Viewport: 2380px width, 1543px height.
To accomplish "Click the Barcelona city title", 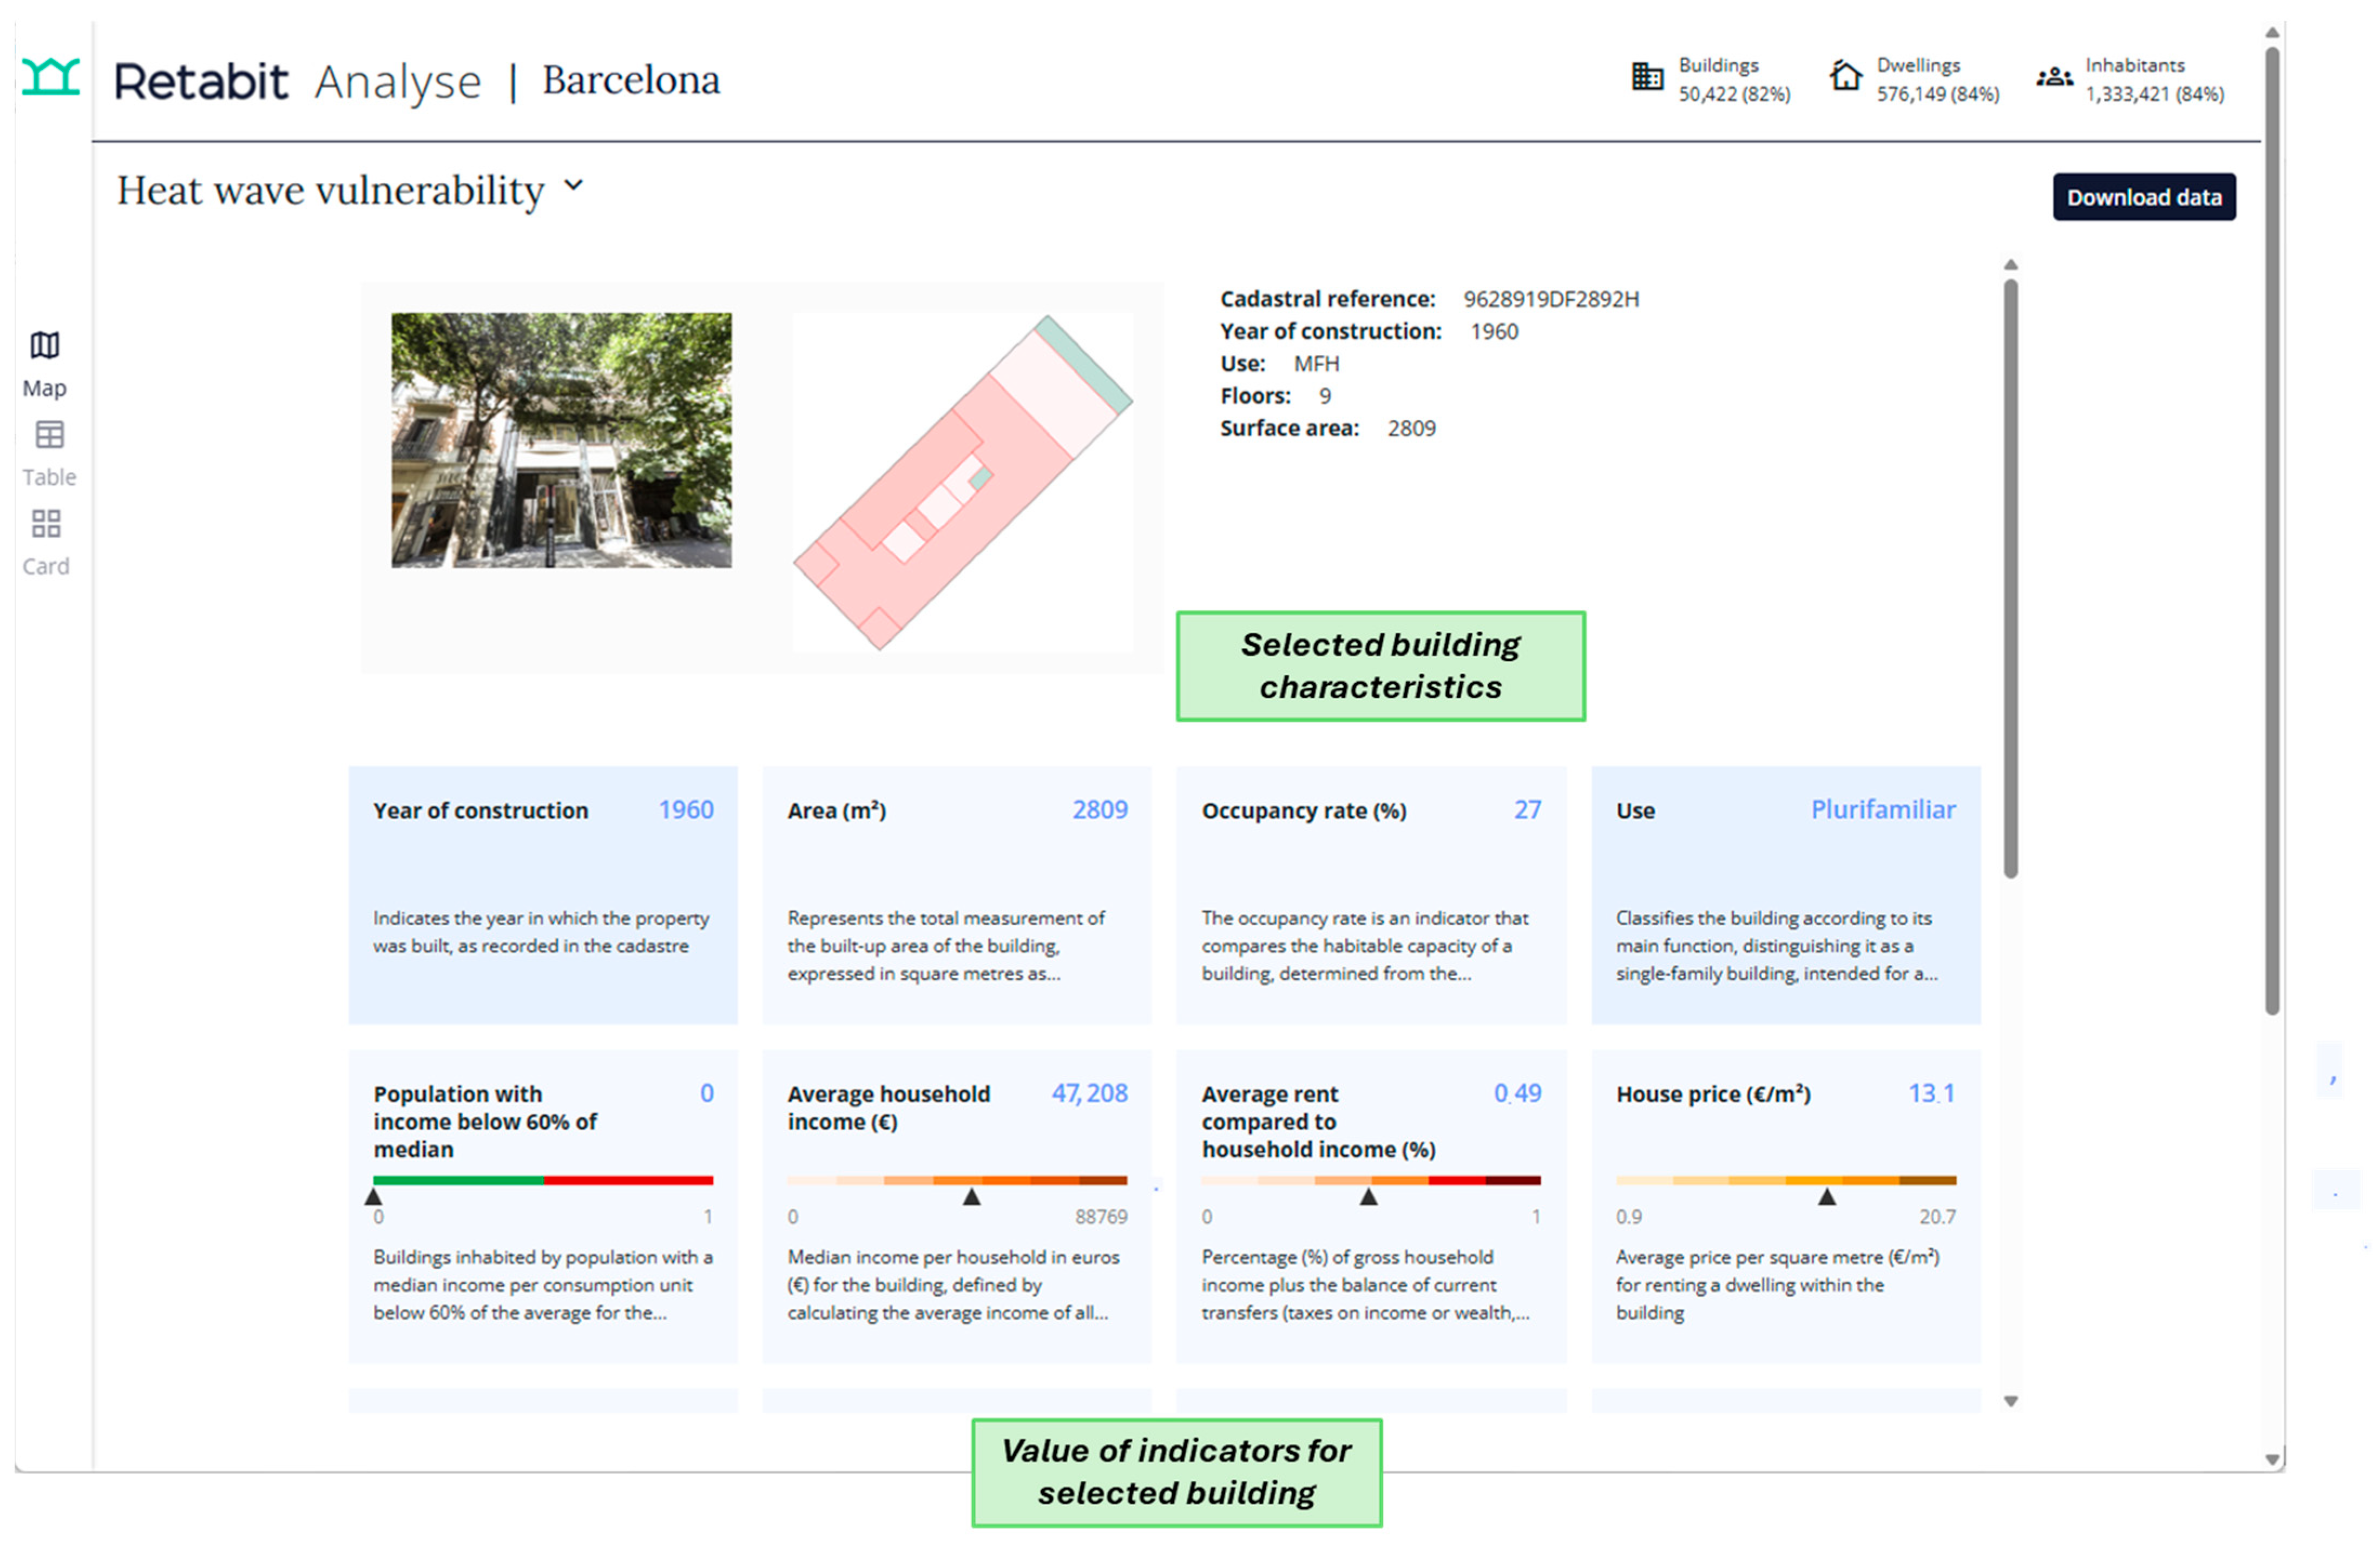I will tap(631, 80).
